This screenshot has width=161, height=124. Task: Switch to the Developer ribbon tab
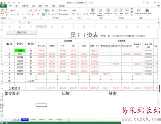point(62,6)
